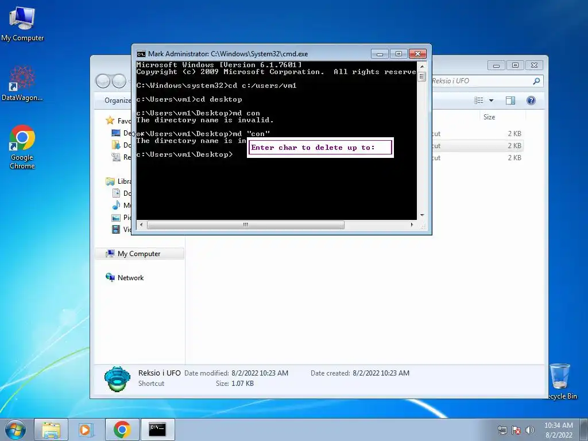Click the date modified value in details pane
The image size is (588, 441).
pos(260,373)
